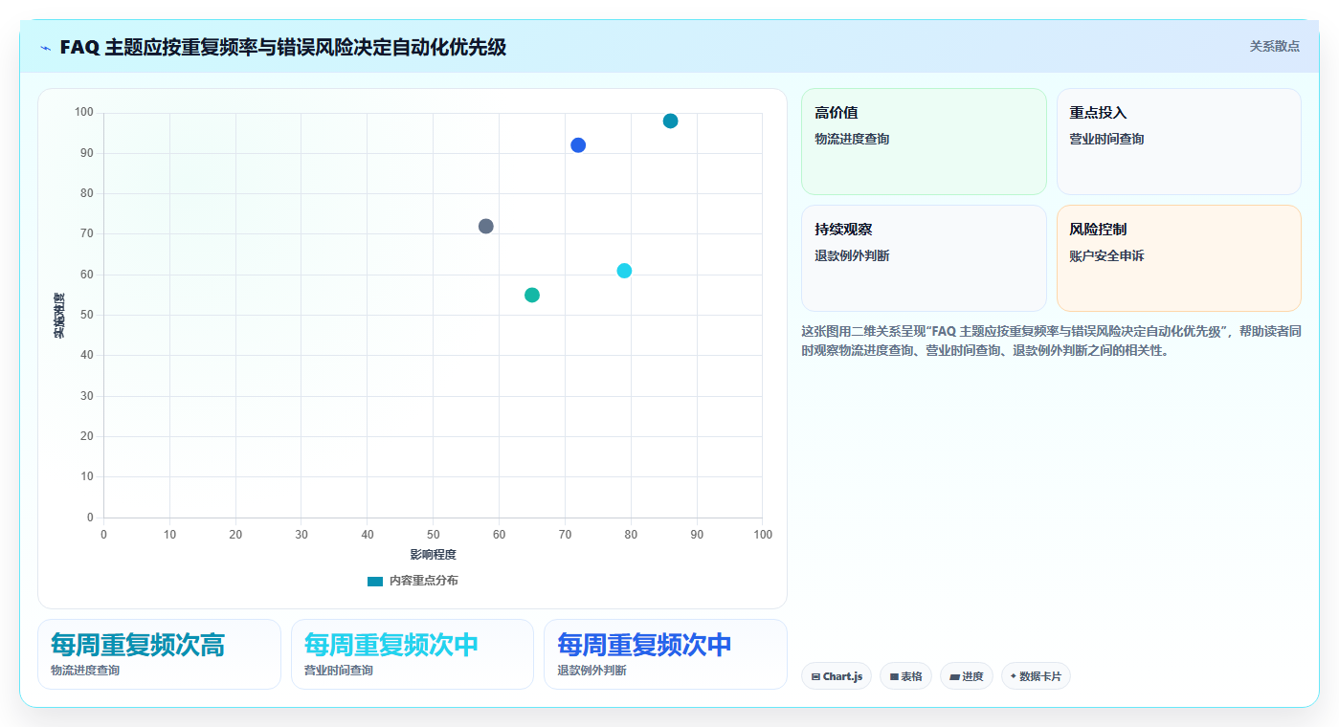This screenshot has width=1339, height=727.
Task: Open the 风险控制 card
Action: [1178, 258]
